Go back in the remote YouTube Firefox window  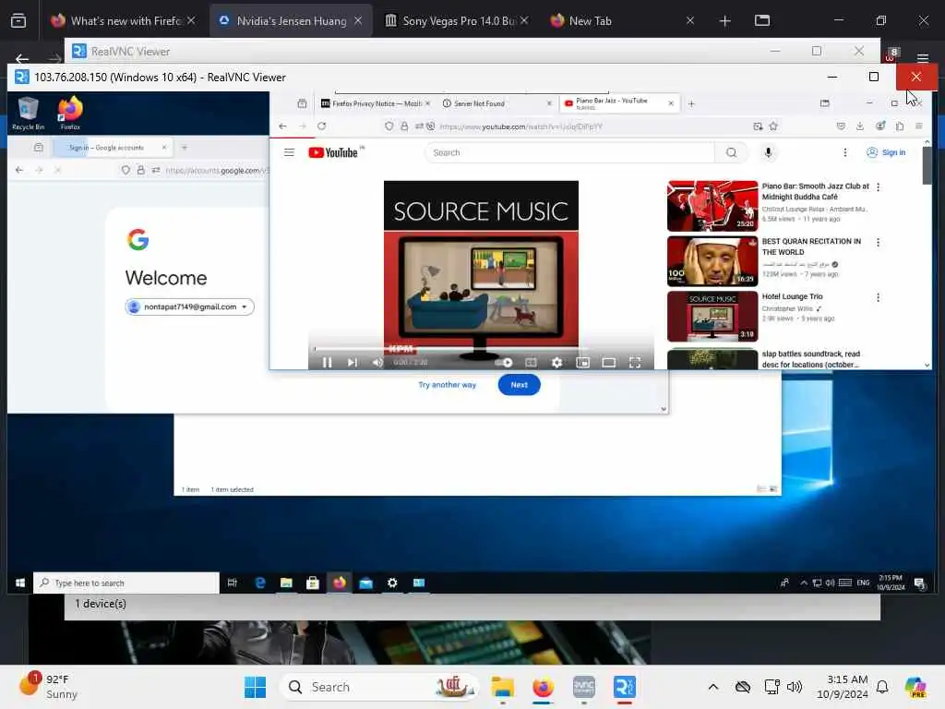[282, 126]
